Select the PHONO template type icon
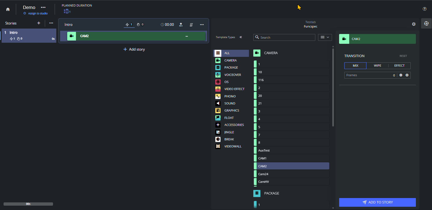Image resolution: width=432 pixels, height=210 pixels. click(x=218, y=96)
